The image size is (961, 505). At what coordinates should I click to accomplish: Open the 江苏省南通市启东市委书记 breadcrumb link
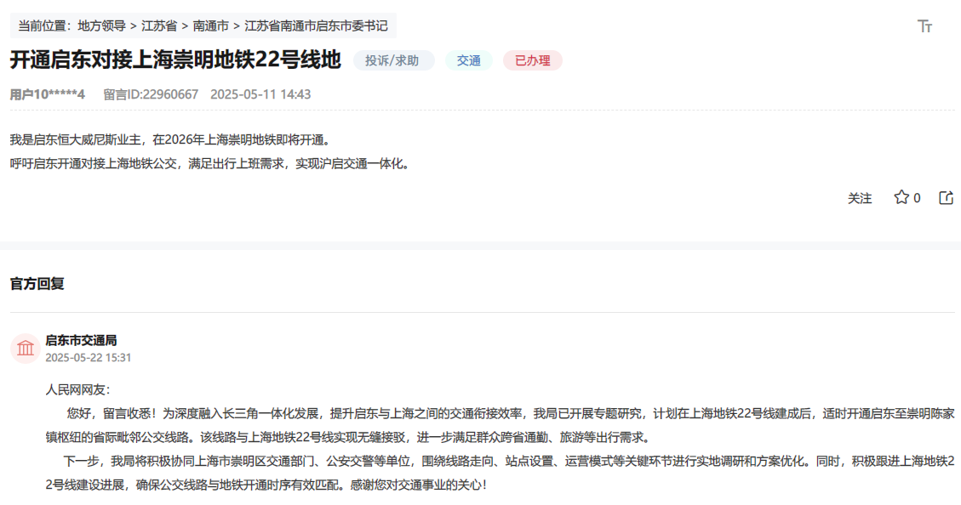coord(316,26)
